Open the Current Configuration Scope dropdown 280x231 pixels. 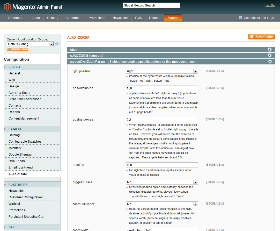pyautogui.click(x=30, y=44)
